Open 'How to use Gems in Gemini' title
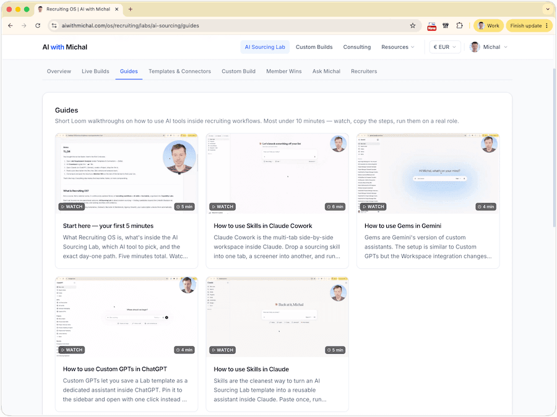 403,226
